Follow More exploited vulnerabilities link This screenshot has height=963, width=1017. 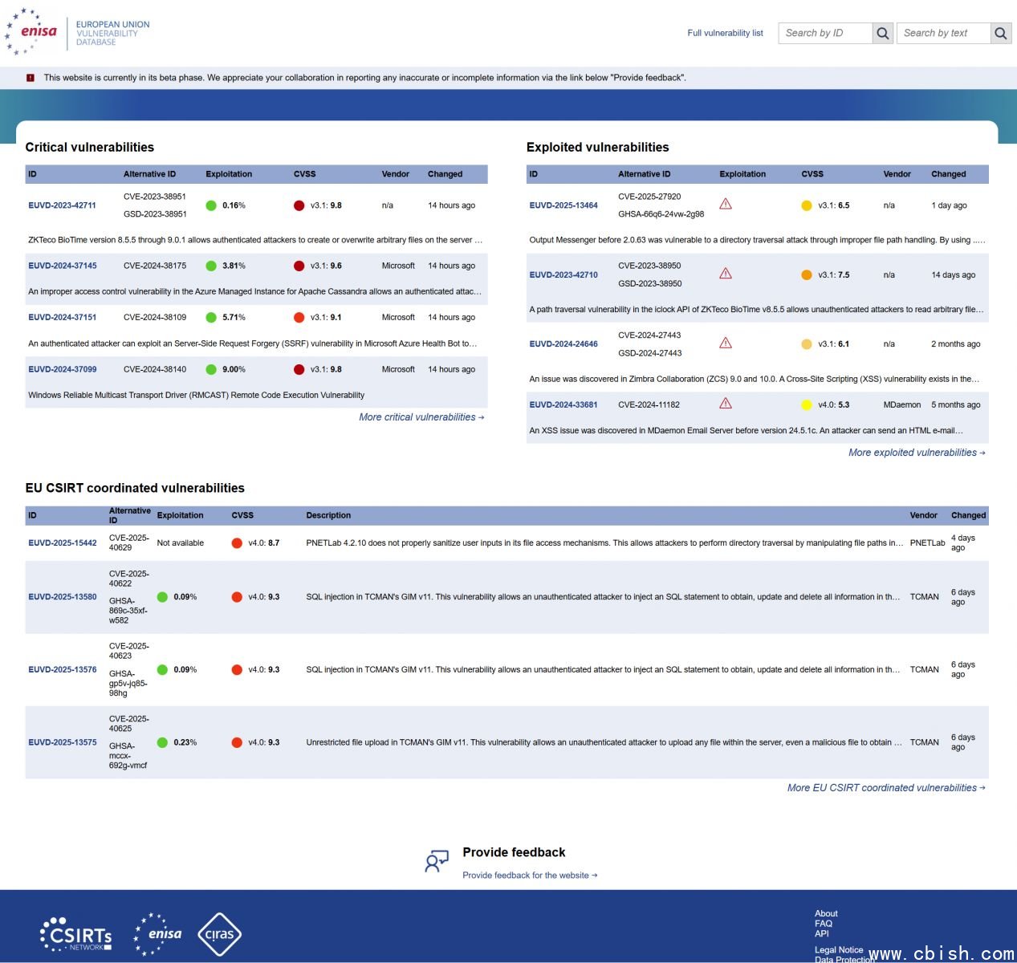point(917,453)
